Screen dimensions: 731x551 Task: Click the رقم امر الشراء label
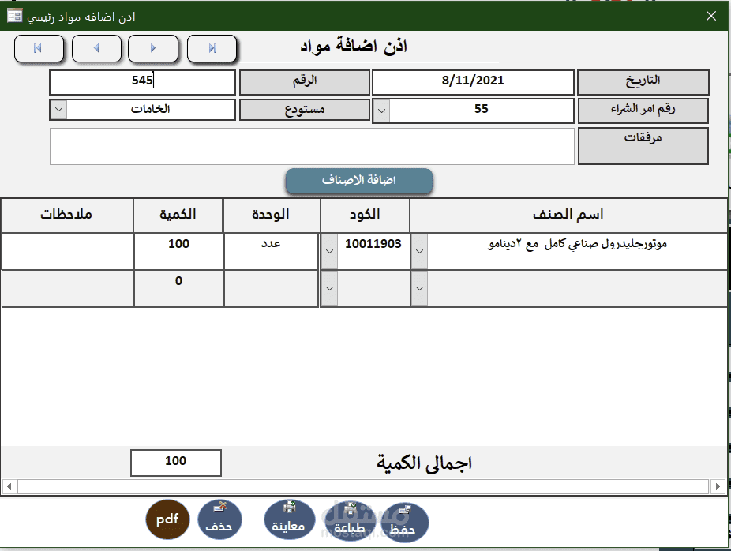643,111
